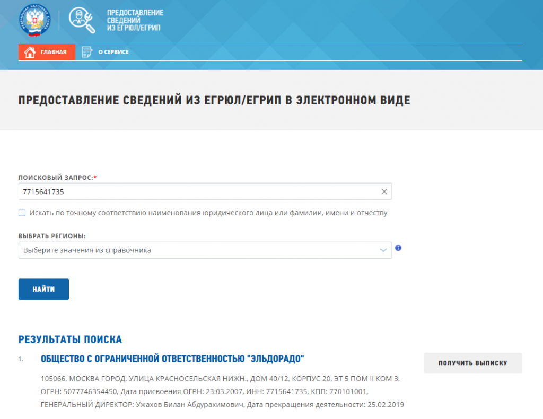Clear the search query with X icon

pyautogui.click(x=384, y=191)
